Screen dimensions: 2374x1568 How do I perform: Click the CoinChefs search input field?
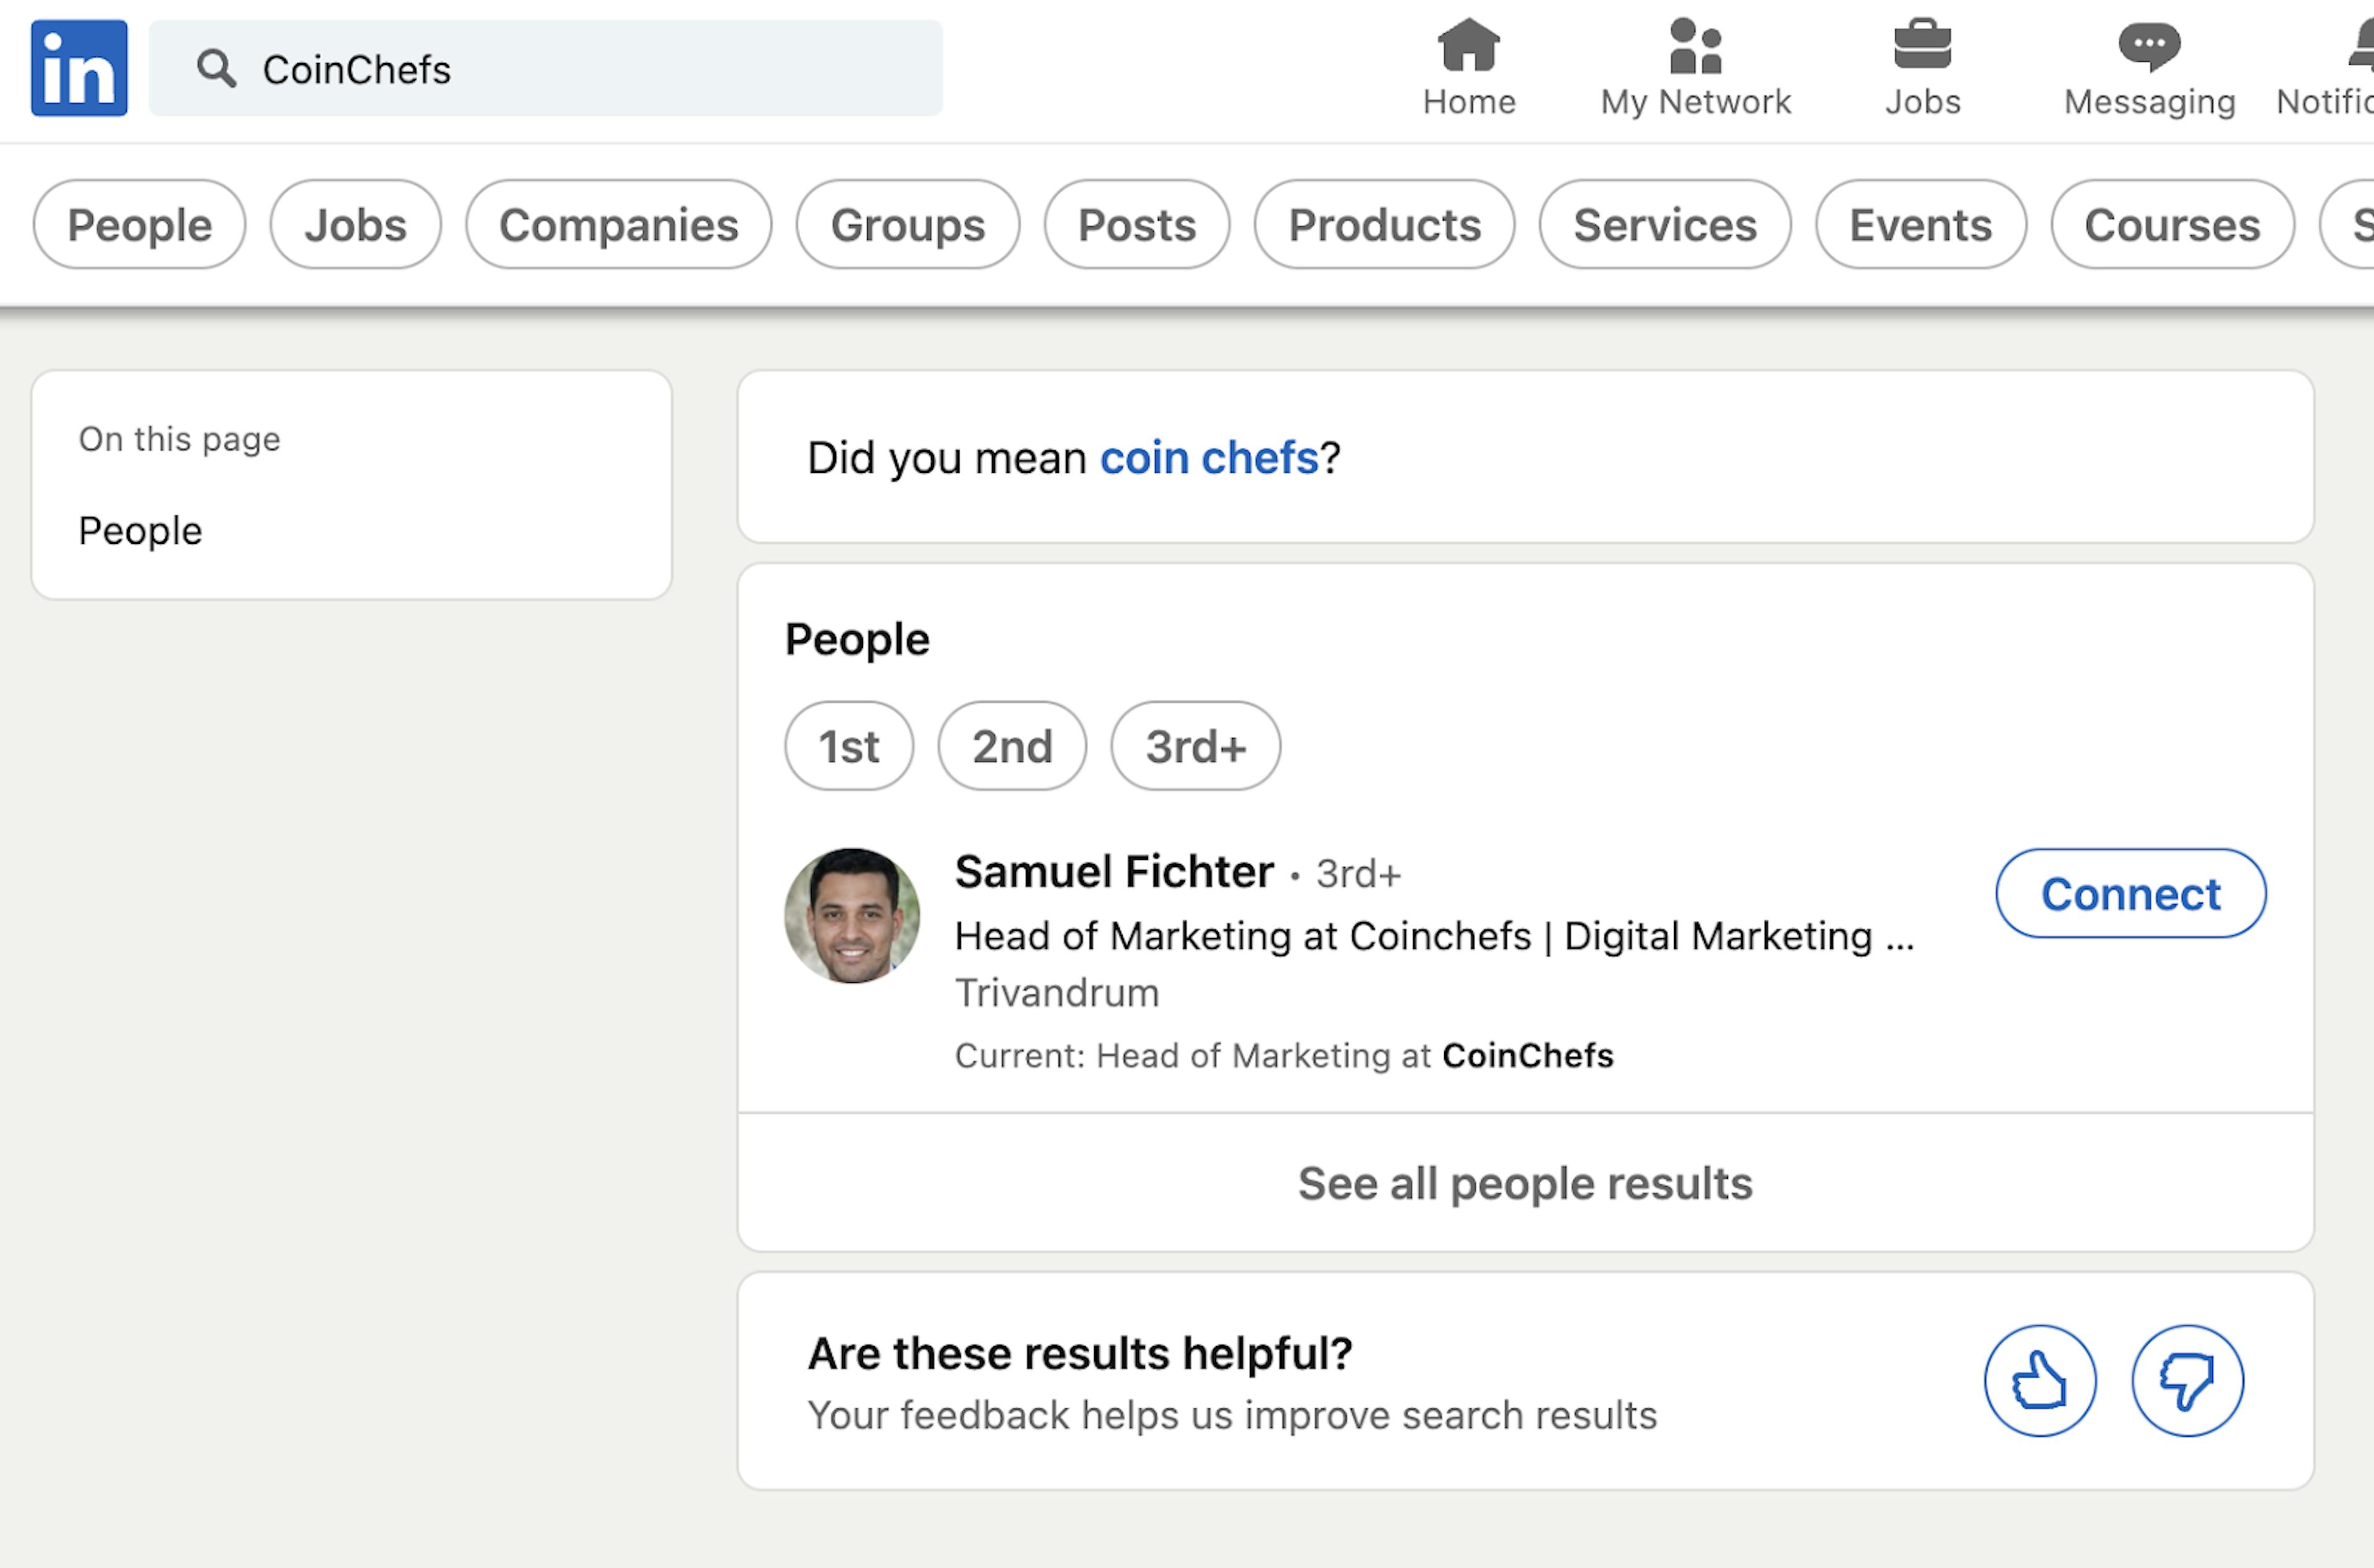click(x=548, y=70)
